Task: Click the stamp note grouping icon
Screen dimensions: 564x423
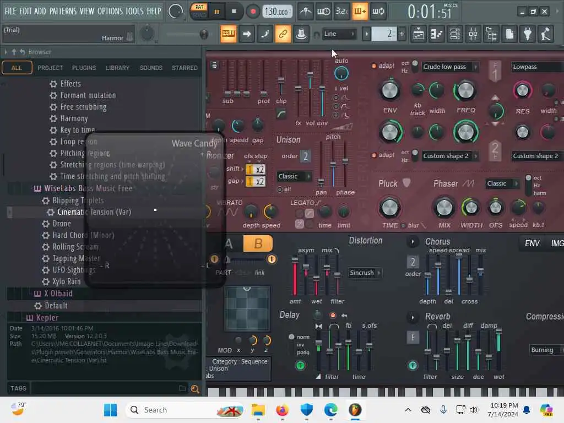Action: click(301, 34)
